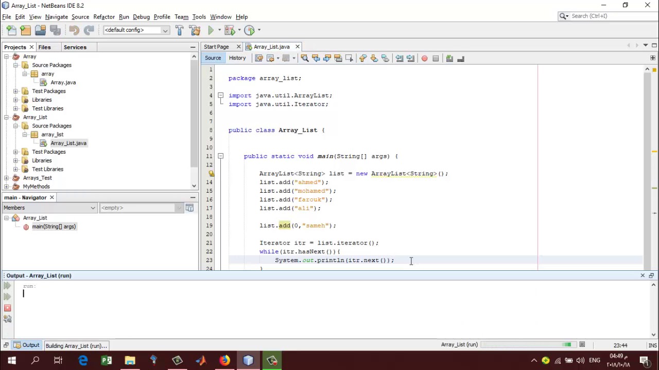Open File Explorer from the taskbar
Image resolution: width=659 pixels, height=370 pixels.
pos(130,361)
